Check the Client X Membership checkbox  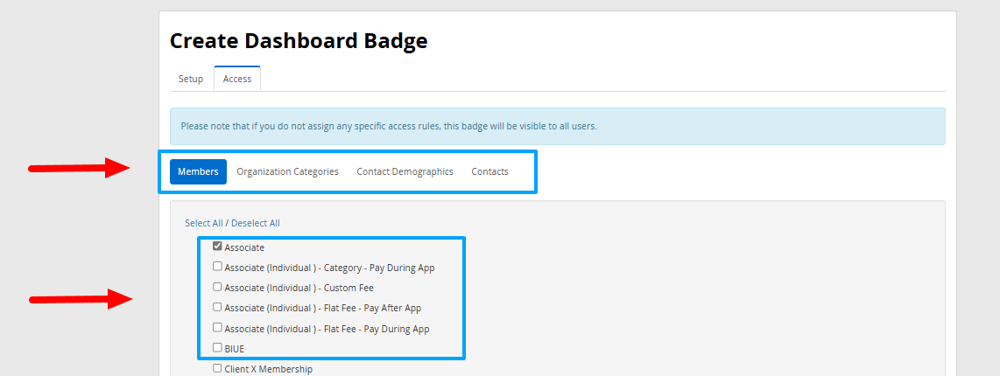(217, 368)
